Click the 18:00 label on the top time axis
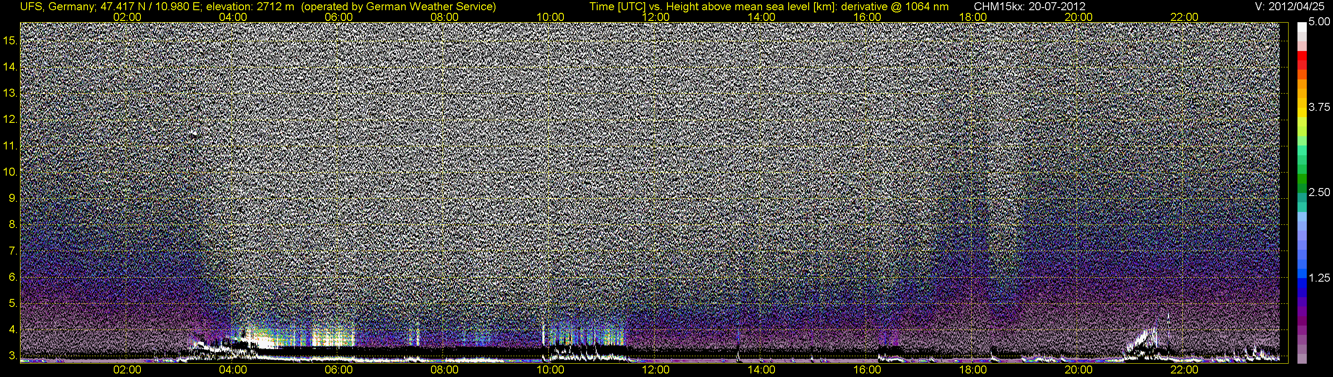The height and width of the screenshot is (377, 1333). (973, 17)
